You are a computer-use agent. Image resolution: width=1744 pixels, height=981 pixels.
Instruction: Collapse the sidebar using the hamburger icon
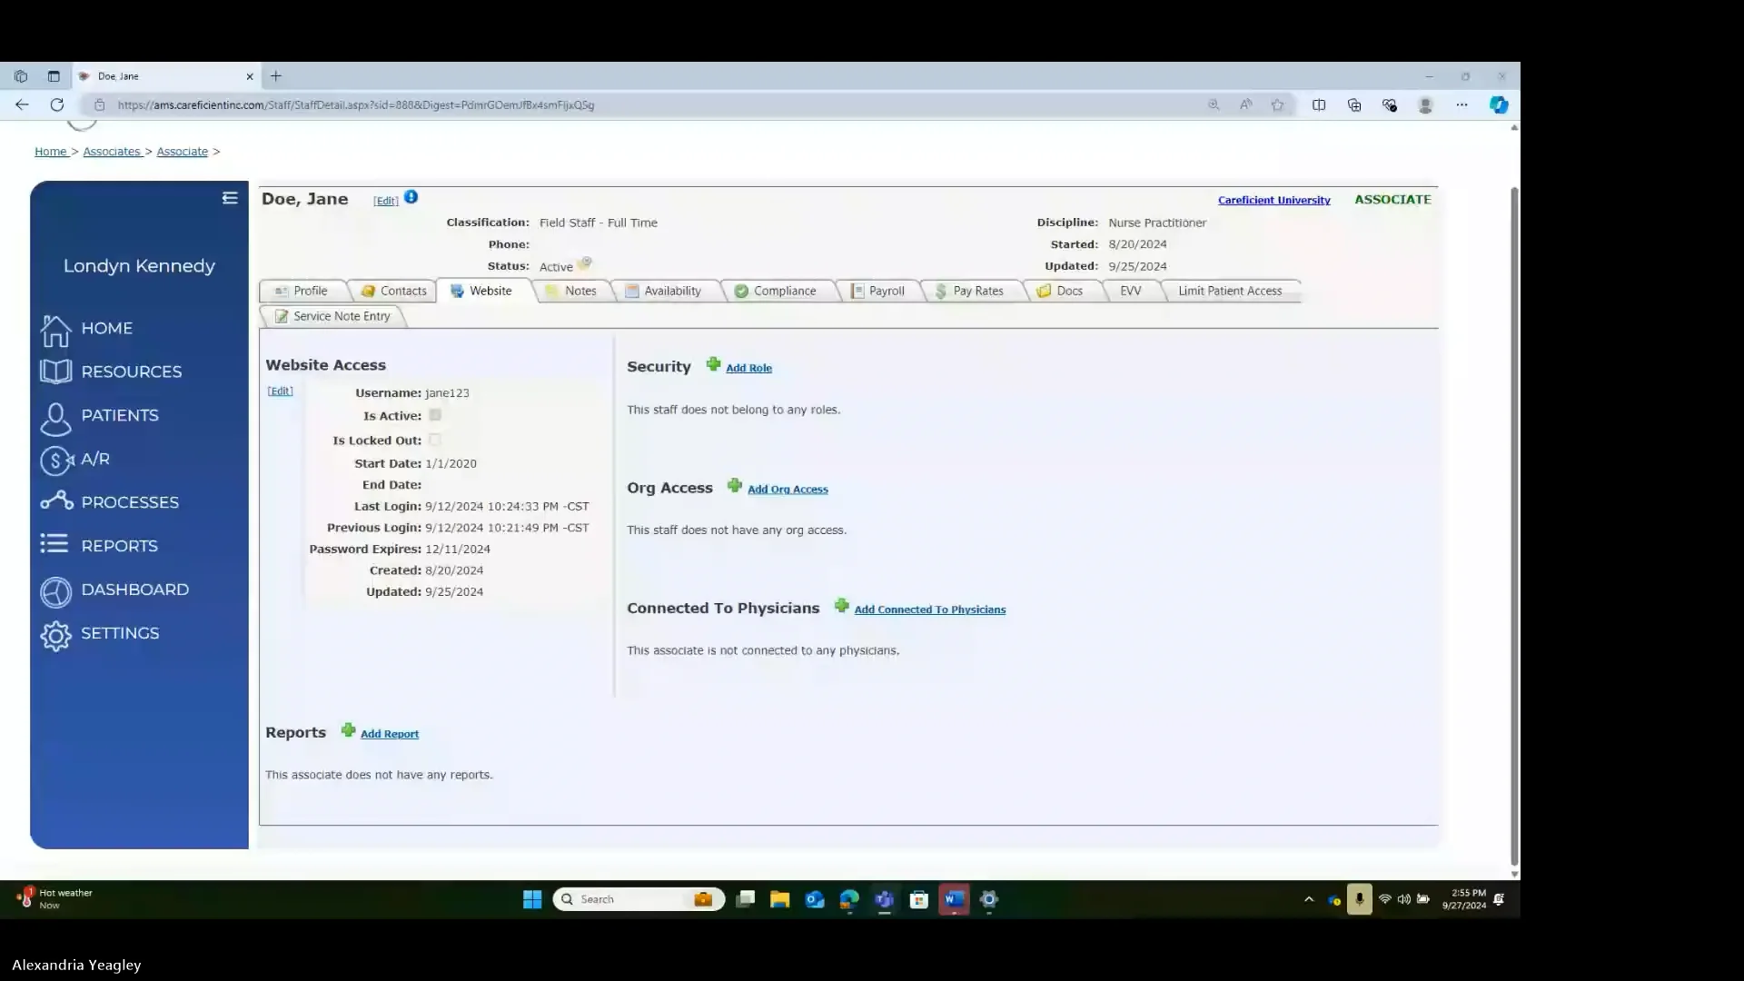click(230, 197)
